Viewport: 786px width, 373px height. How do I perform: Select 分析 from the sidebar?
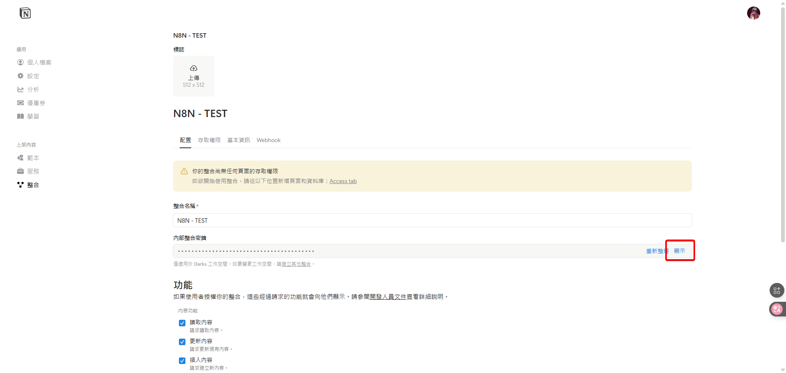point(34,89)
